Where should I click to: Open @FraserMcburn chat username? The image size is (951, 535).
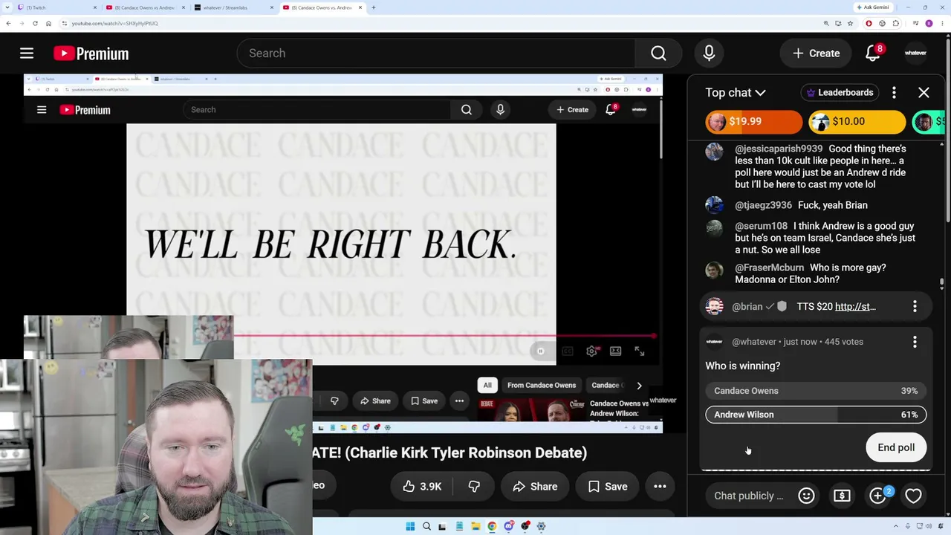[x=769, y=267]
